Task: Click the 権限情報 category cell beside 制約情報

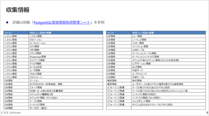Action: 119,81
